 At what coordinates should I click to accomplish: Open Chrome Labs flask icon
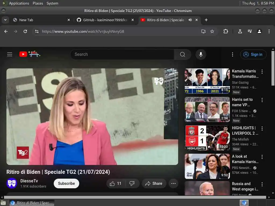[x=240, y=31]
